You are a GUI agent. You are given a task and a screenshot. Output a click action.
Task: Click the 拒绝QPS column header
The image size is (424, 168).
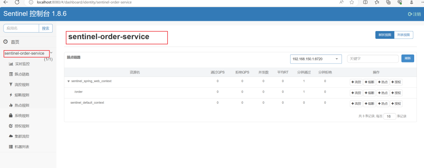(x=242, y=72)
